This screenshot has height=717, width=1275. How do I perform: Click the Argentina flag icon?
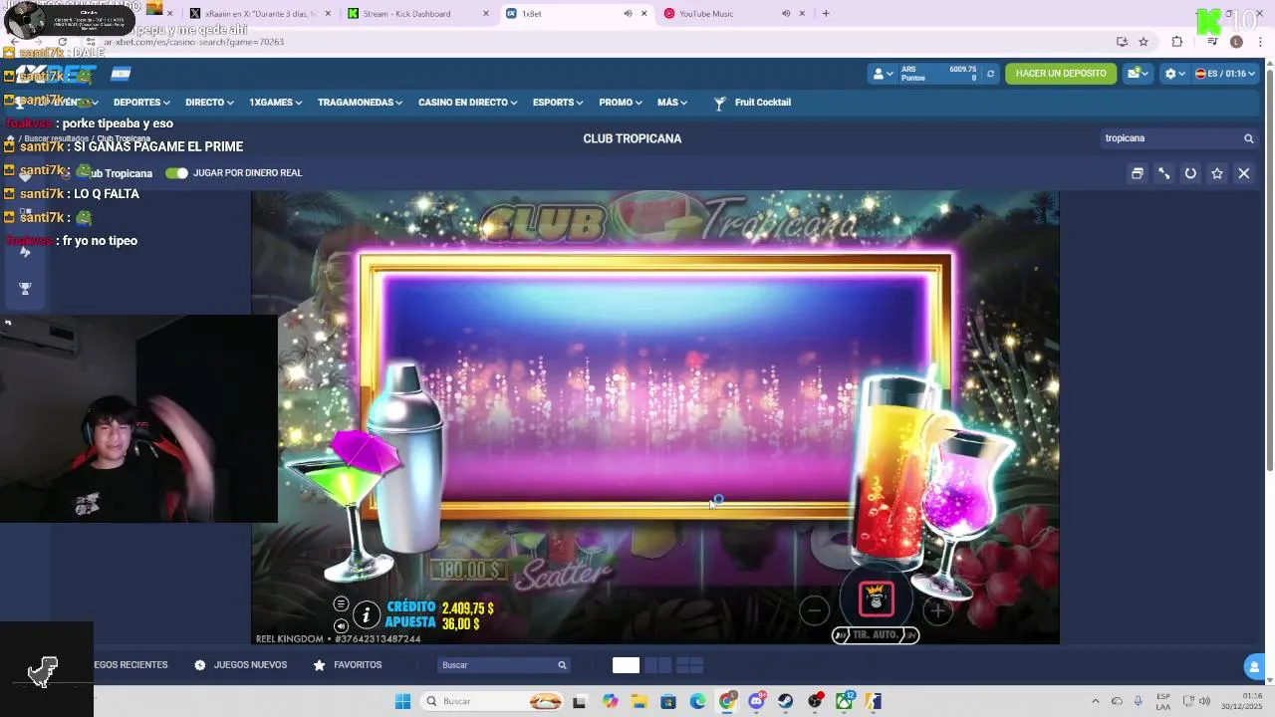tap(121, 75)
